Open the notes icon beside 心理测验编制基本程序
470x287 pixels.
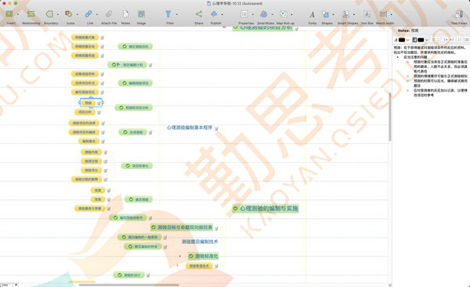point(216,128)
